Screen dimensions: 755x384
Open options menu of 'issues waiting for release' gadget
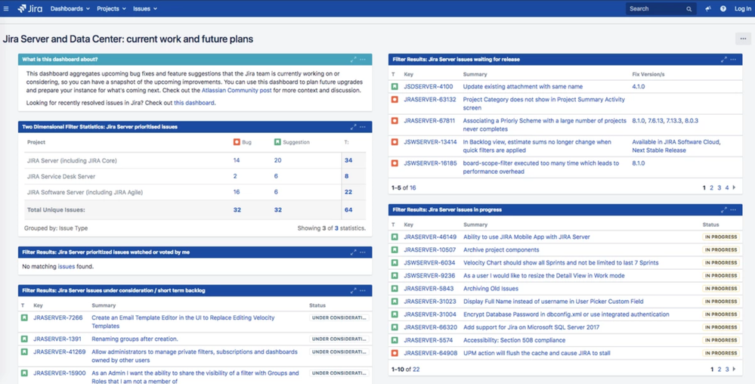click(x=733, y=59)
